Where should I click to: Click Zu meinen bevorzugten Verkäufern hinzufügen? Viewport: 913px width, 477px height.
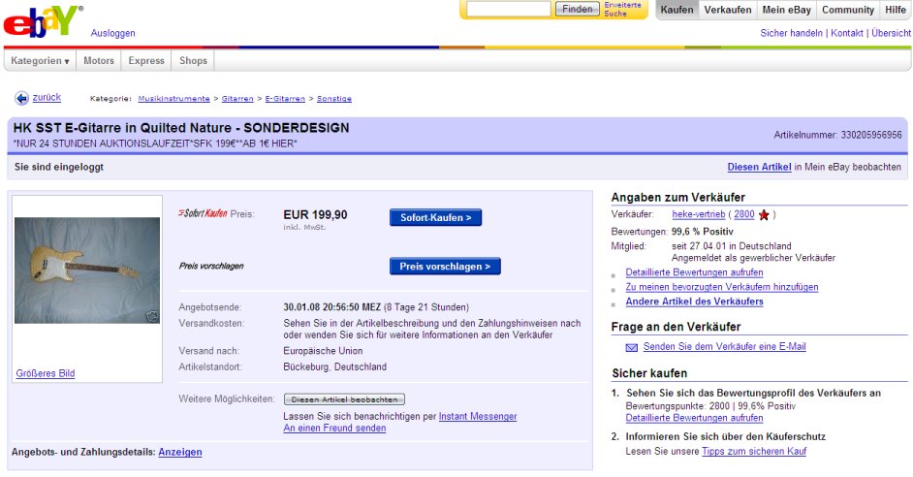click(722, 287)
